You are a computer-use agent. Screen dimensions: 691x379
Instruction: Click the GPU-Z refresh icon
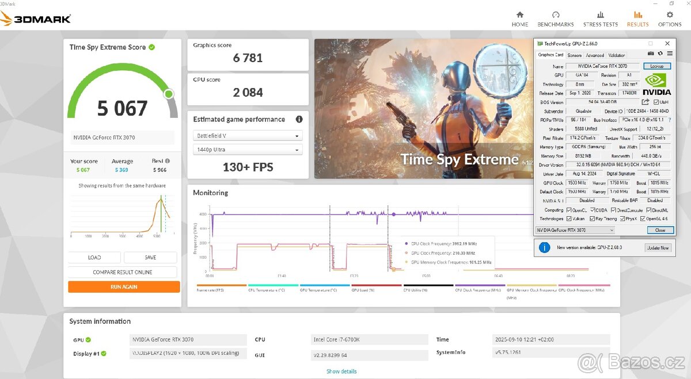[x=660, y=53]
